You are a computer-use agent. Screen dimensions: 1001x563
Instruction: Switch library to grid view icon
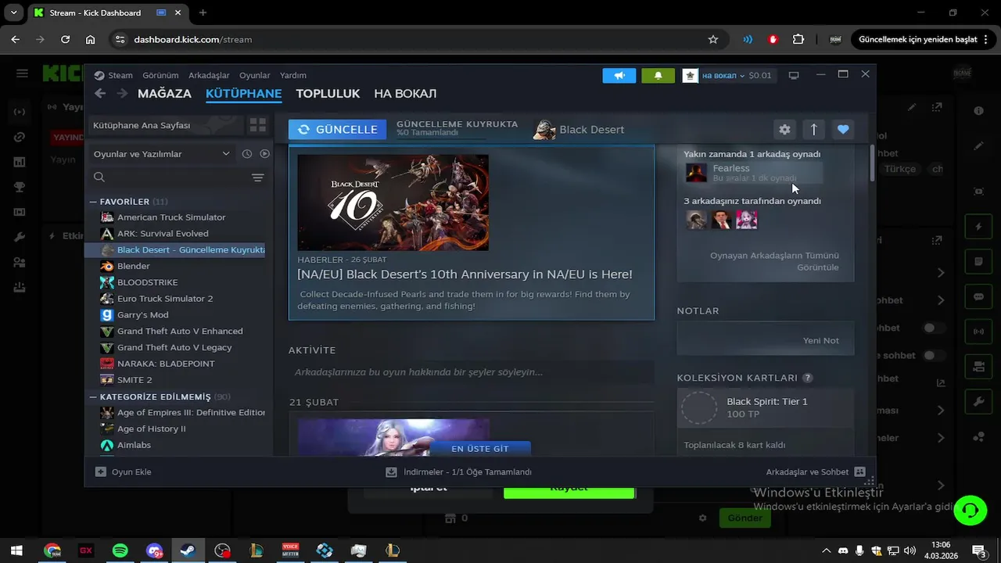(x=258, y=125)
